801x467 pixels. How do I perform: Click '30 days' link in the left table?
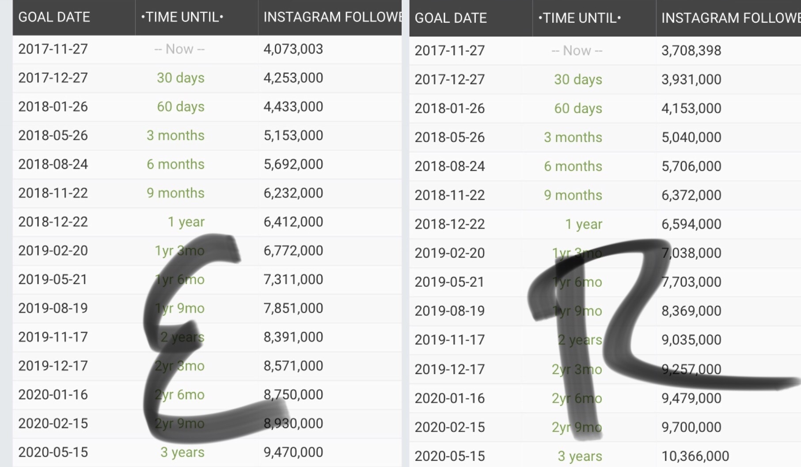180,78
